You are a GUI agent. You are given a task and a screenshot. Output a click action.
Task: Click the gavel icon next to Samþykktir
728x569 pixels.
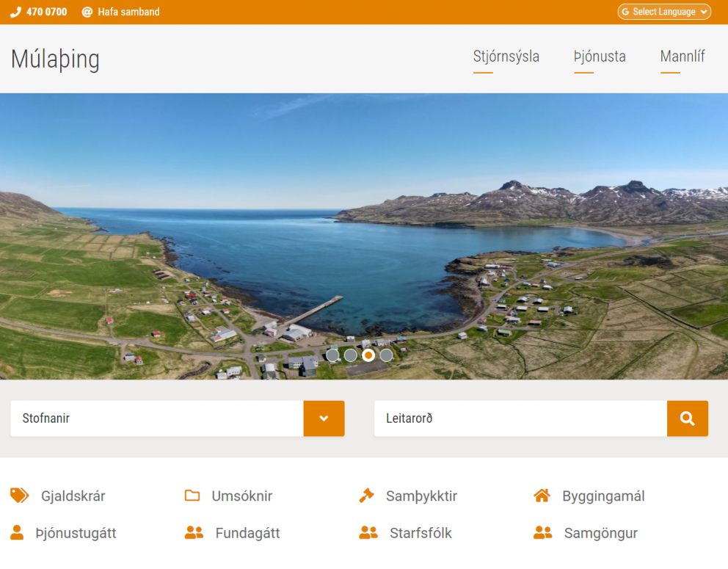point(366,495)
